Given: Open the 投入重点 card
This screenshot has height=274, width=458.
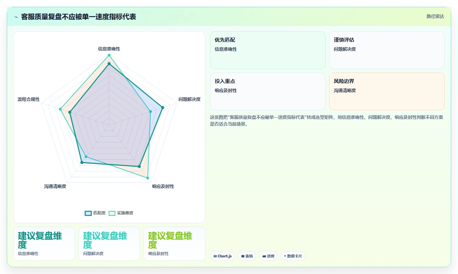Looking at the screenshot, I should tap(268, 91).
